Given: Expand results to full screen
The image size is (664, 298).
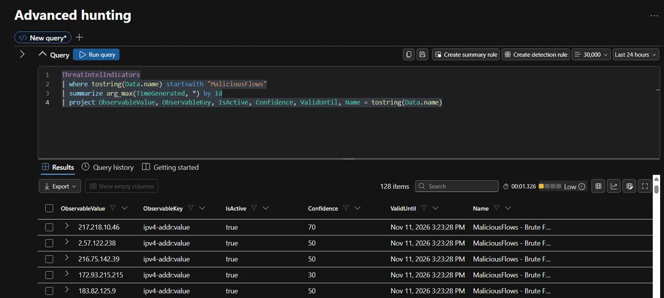Looking at the screenshot, I should point(645,187).
